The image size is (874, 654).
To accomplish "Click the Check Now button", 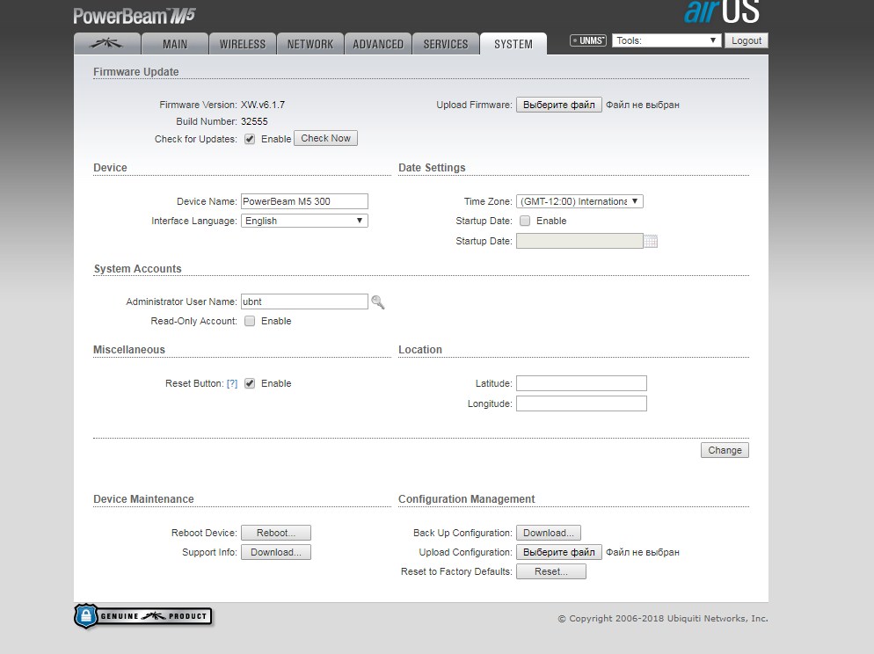I will click(x=325, y=138).
